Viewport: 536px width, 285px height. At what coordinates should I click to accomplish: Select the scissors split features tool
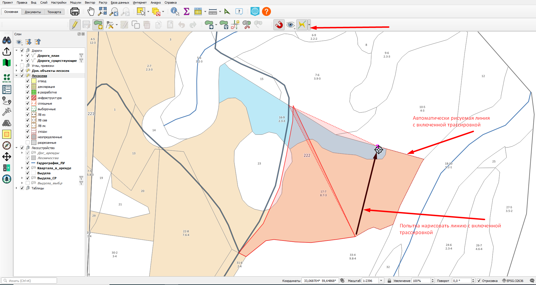tap(247, 25)
